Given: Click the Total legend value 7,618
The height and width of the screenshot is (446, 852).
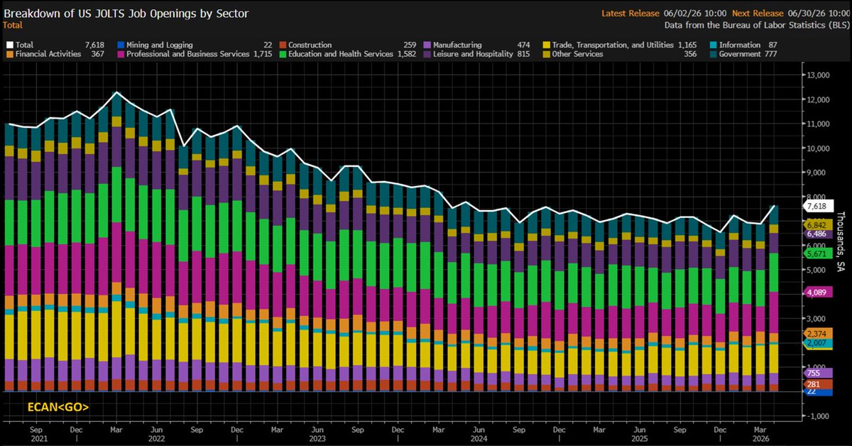Looking at the screenshot, I should click(94, 45).
